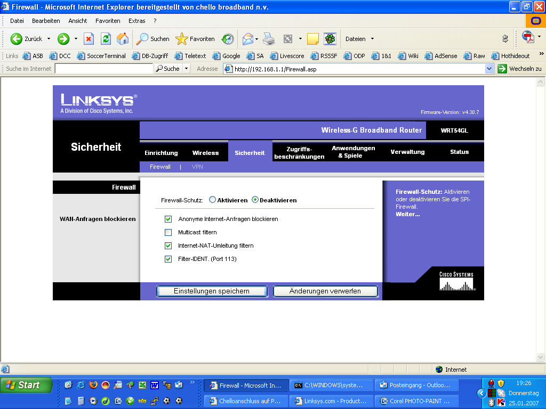This screenshot has width=546, height=409.
Task: Open the Mail icon dropdown arrow
Action: coord(256,39)
